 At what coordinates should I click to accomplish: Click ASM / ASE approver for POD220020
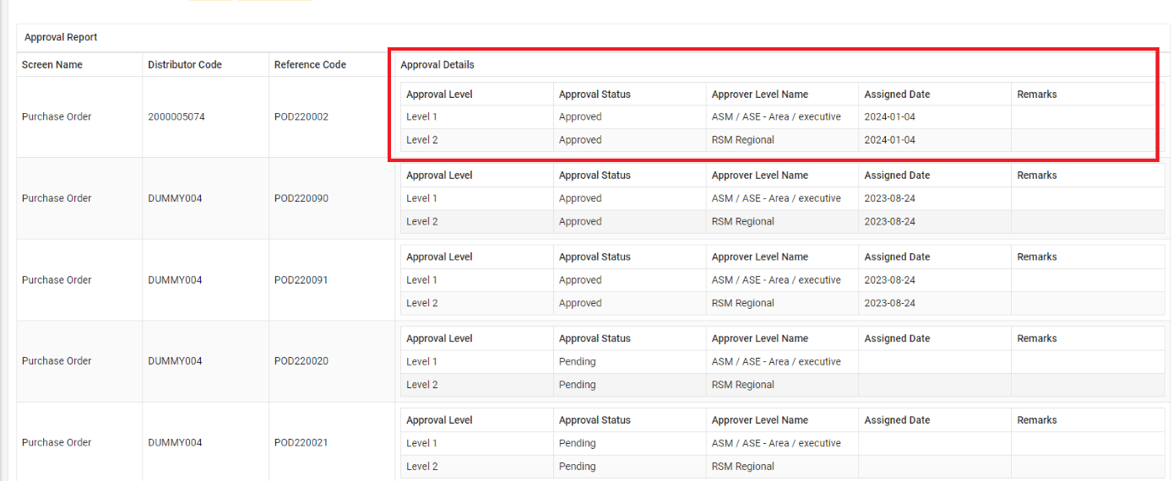776,361
